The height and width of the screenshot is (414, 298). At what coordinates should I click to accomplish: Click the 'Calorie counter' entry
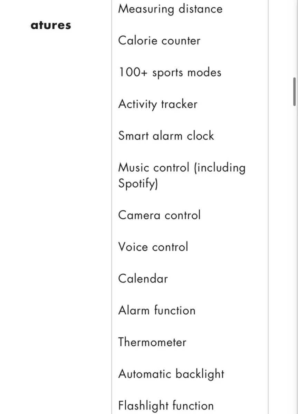coord(159,41)
